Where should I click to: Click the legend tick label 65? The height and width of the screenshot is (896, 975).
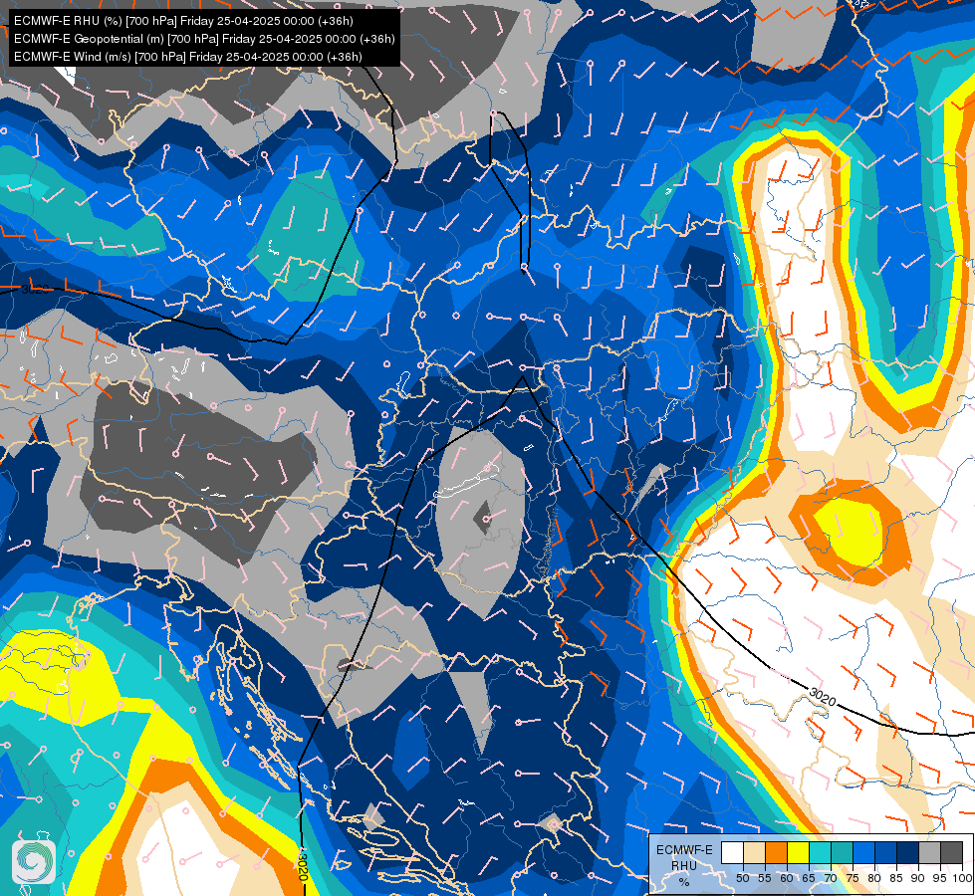pyautogui.click(x=809, y=878)
